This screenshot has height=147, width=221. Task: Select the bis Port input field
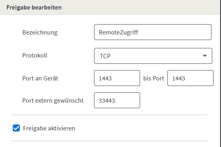point(190,78)
